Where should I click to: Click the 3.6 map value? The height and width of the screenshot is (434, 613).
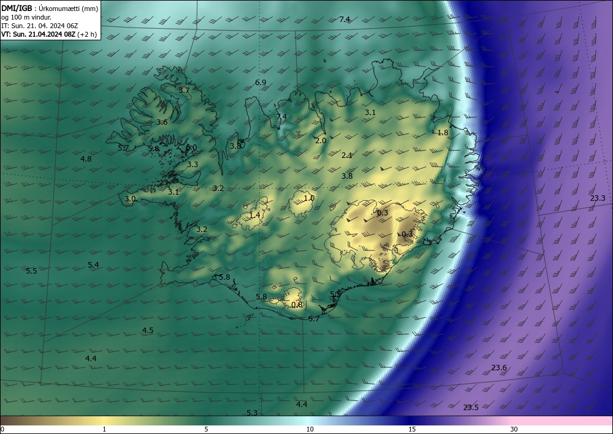tap(162, 122)
